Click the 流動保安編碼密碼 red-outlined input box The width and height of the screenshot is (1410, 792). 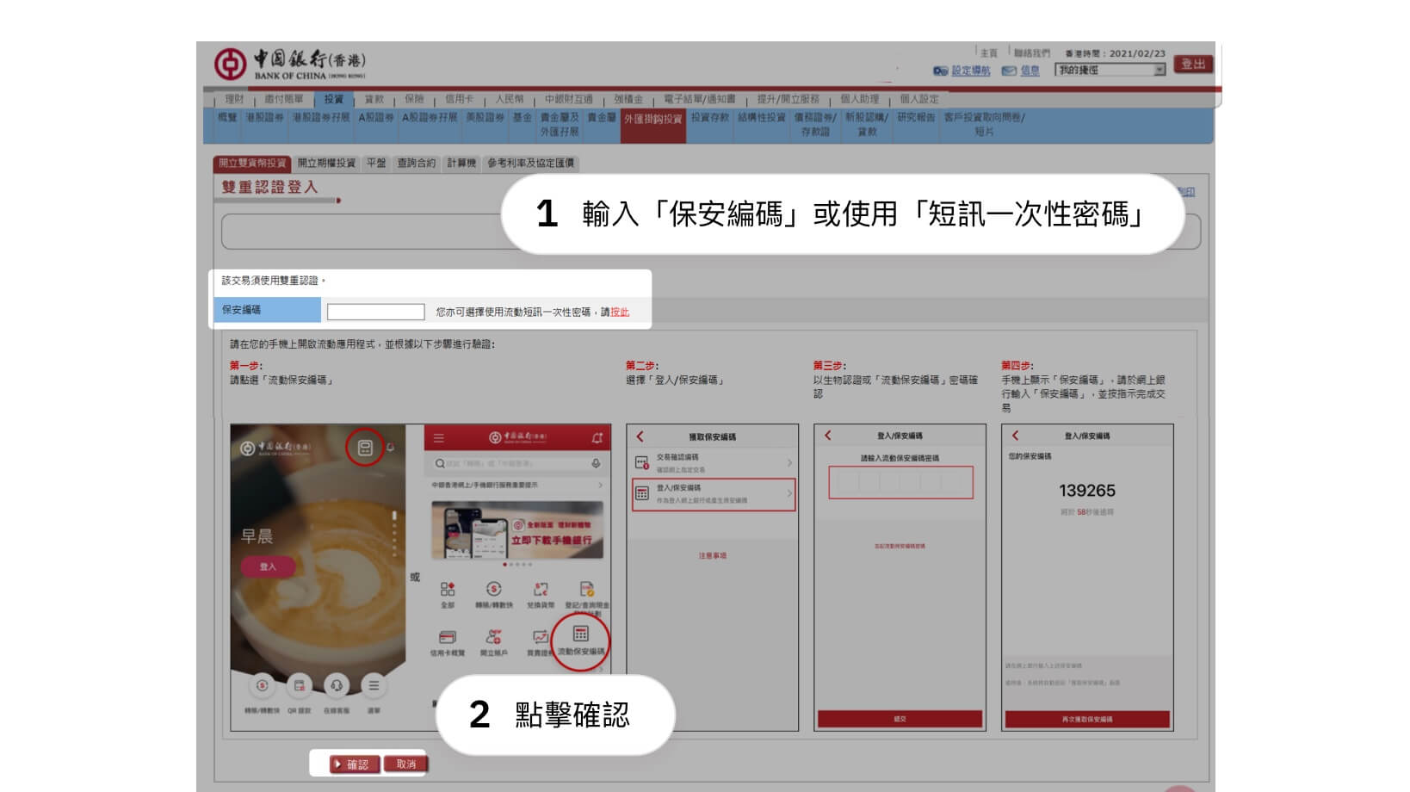click(x=900, y=483)
